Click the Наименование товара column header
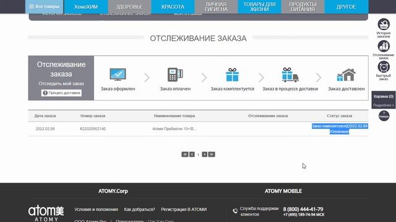This screenshot has height=222, width=396. pos(174,116)
